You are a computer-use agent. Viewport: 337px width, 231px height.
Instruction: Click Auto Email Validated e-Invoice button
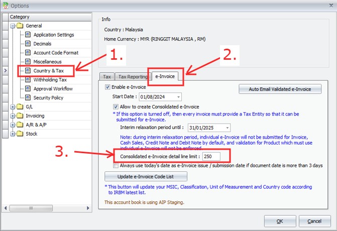tap(280, 89)
